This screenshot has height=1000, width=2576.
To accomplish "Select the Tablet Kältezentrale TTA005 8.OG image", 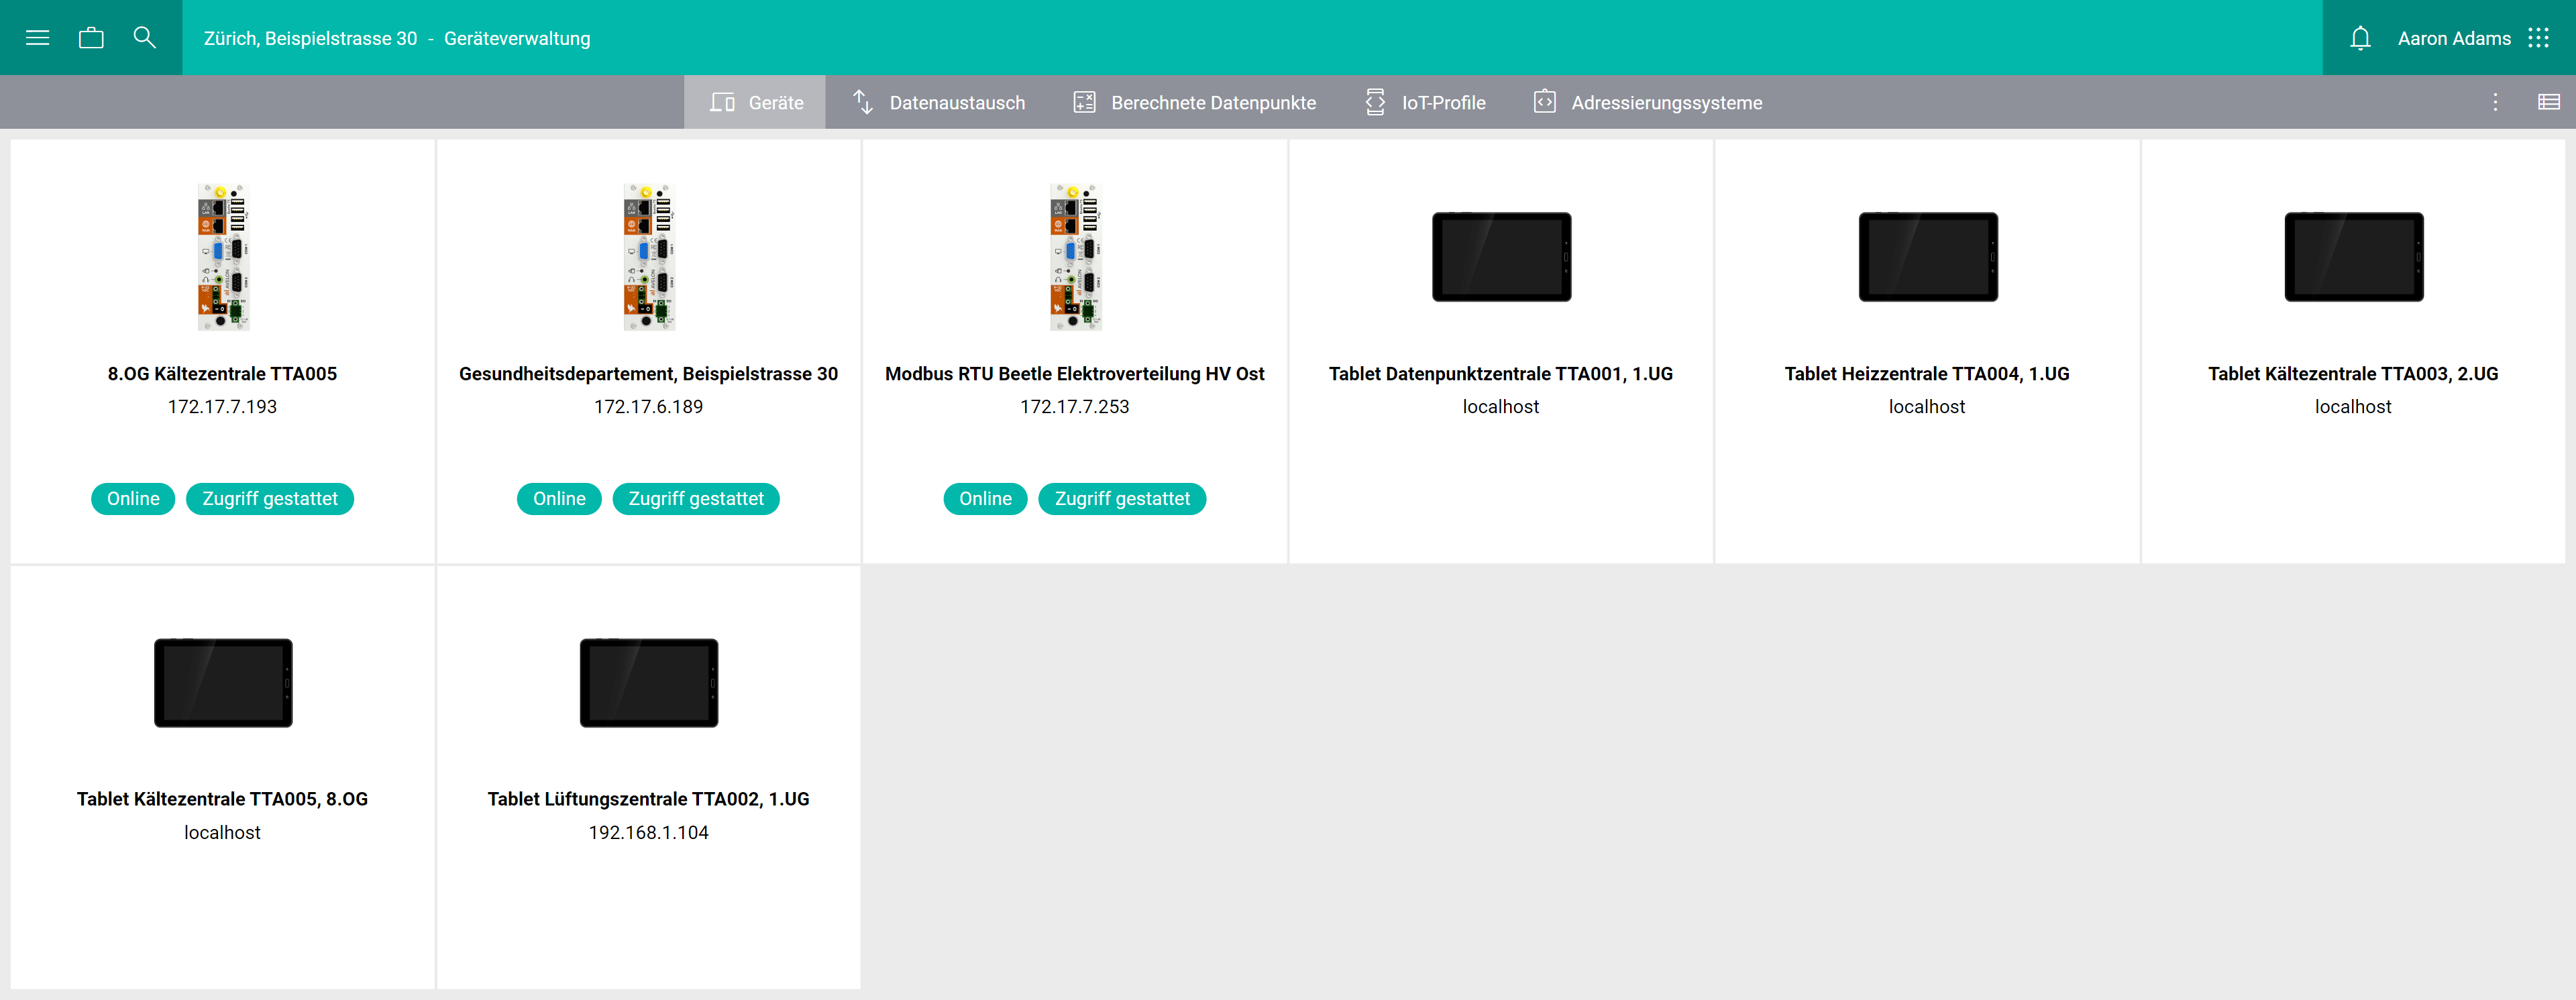I will [x=223, y=683].
